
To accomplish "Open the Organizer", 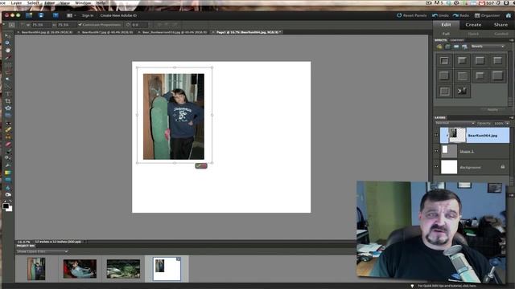I will (x=487, y=15).
